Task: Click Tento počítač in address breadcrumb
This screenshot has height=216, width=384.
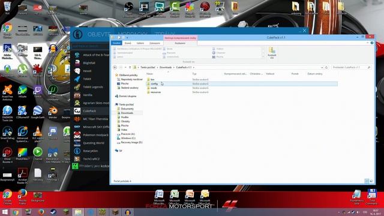Action: coord(148,67)
